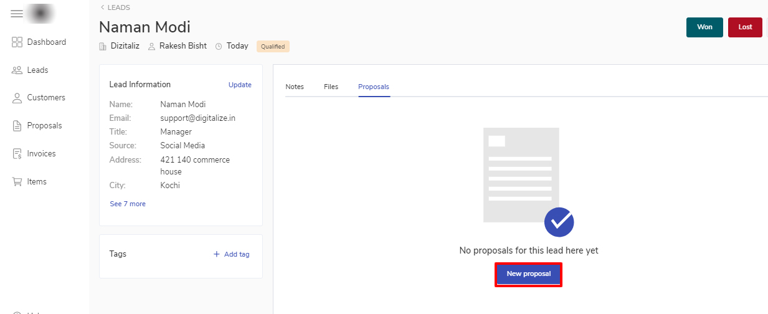Image resolution: width=768 pixels, height=314 pixels.
Task: Click the company building icon near Dizitaliz
Action: (x=103, y=46)
